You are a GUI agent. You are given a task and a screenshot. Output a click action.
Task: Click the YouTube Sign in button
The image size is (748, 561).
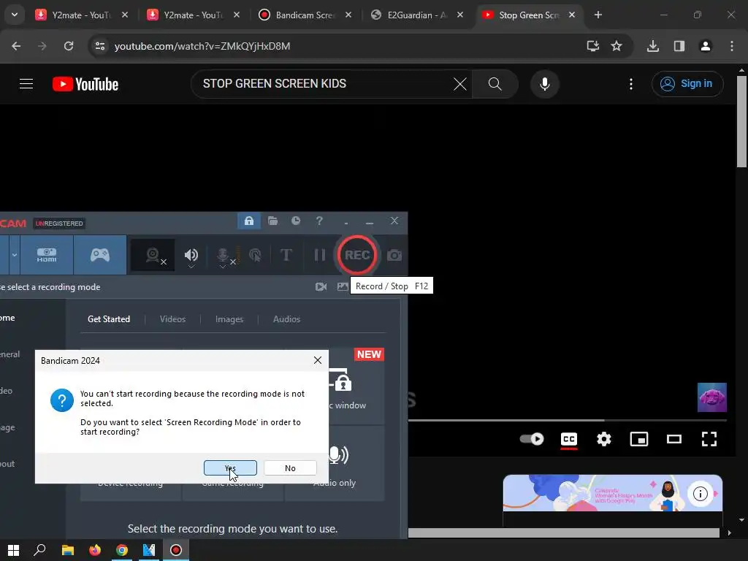tap(687, 84)
